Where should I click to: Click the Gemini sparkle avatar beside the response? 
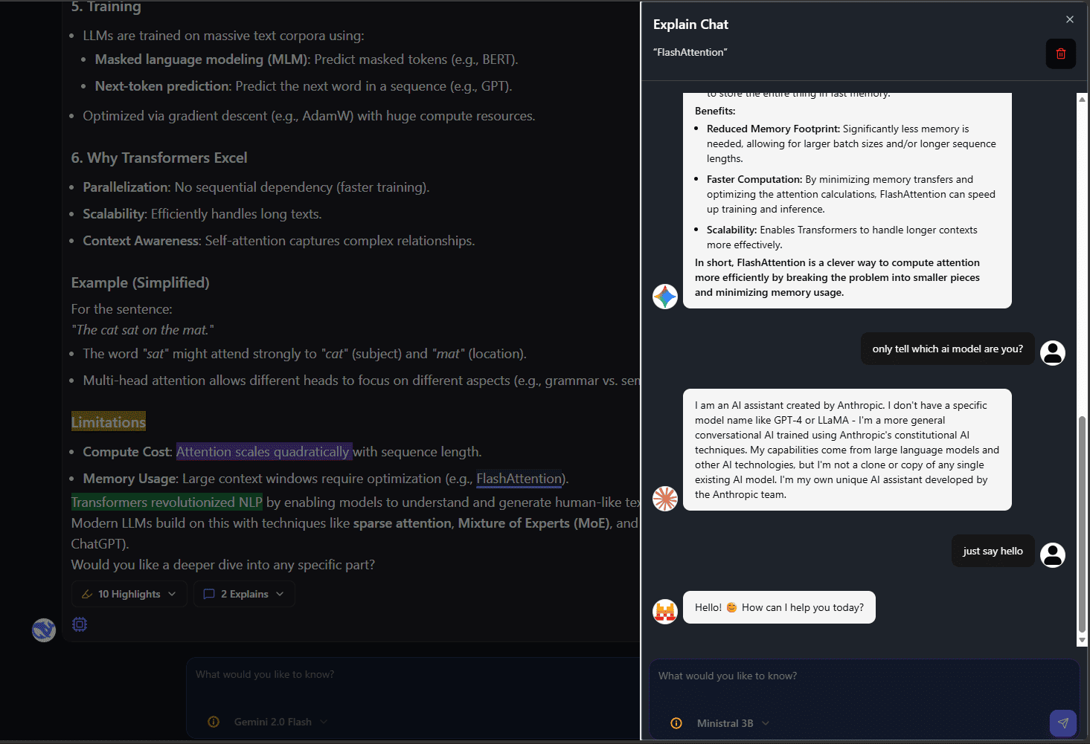pyautogui.click(x=664, y=296)
